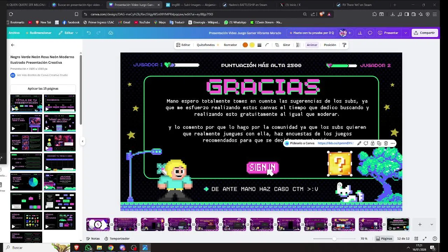Select the ¡Muchas Gracias! template thumbnail
Screen dimensions: 448x252
click(59, 182)
